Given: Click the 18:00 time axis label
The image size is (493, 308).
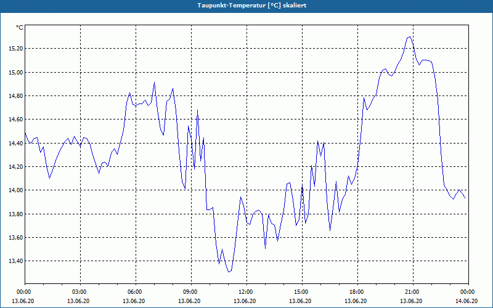Looking at the screenshot, I should [358, 292].
